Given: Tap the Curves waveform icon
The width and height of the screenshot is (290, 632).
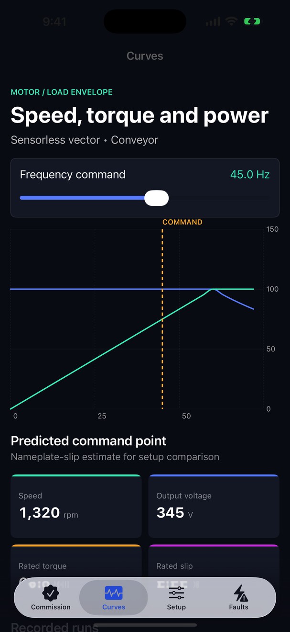Looking at the screenshot, I should (x=114, y=594).
